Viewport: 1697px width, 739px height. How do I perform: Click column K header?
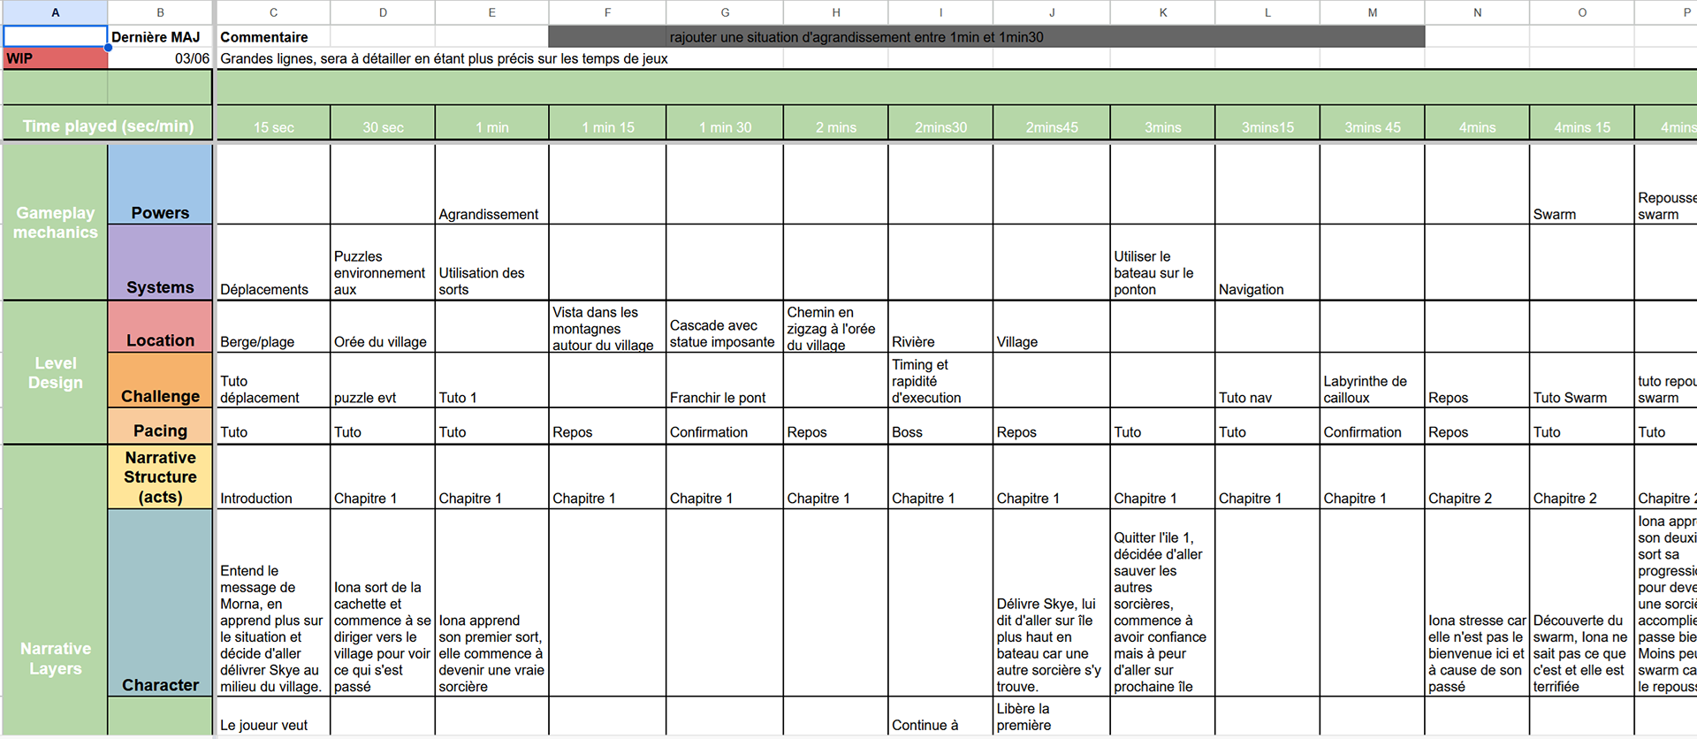[1162, 12]
